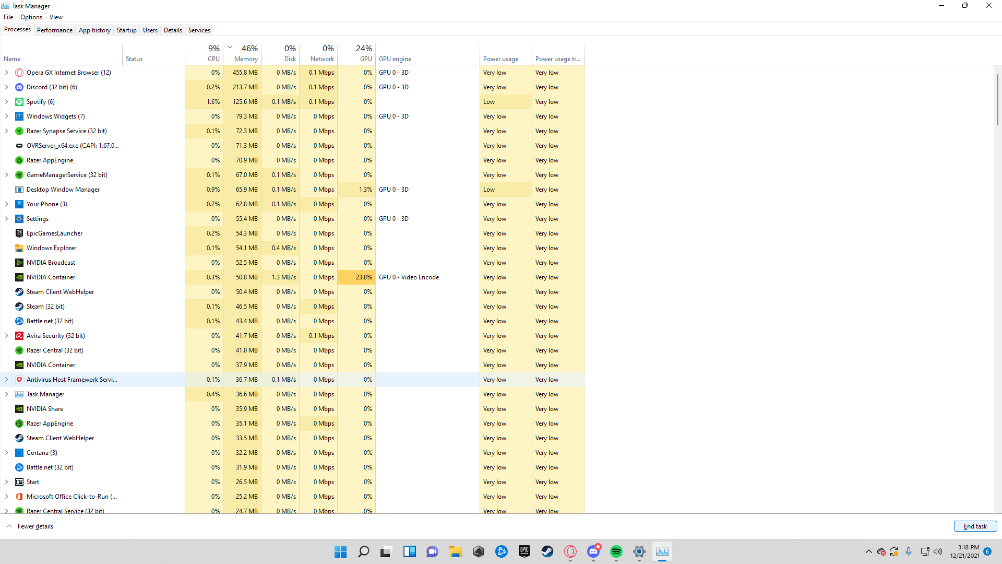Click the OVRServer_x64.exe process icon

pos(19,146)
